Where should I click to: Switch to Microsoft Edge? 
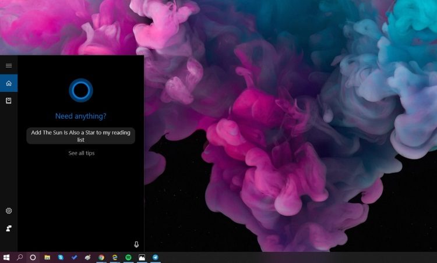115,257
